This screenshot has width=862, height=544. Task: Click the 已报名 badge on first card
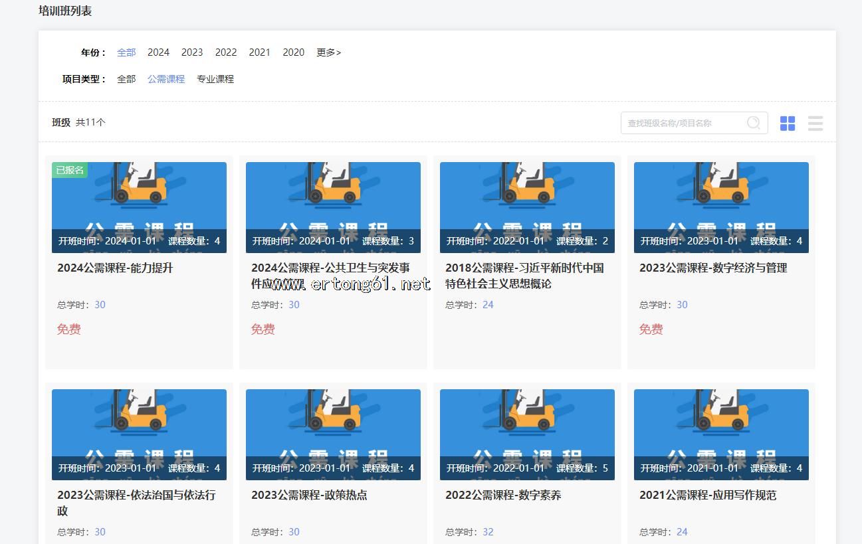click(70, 170)
